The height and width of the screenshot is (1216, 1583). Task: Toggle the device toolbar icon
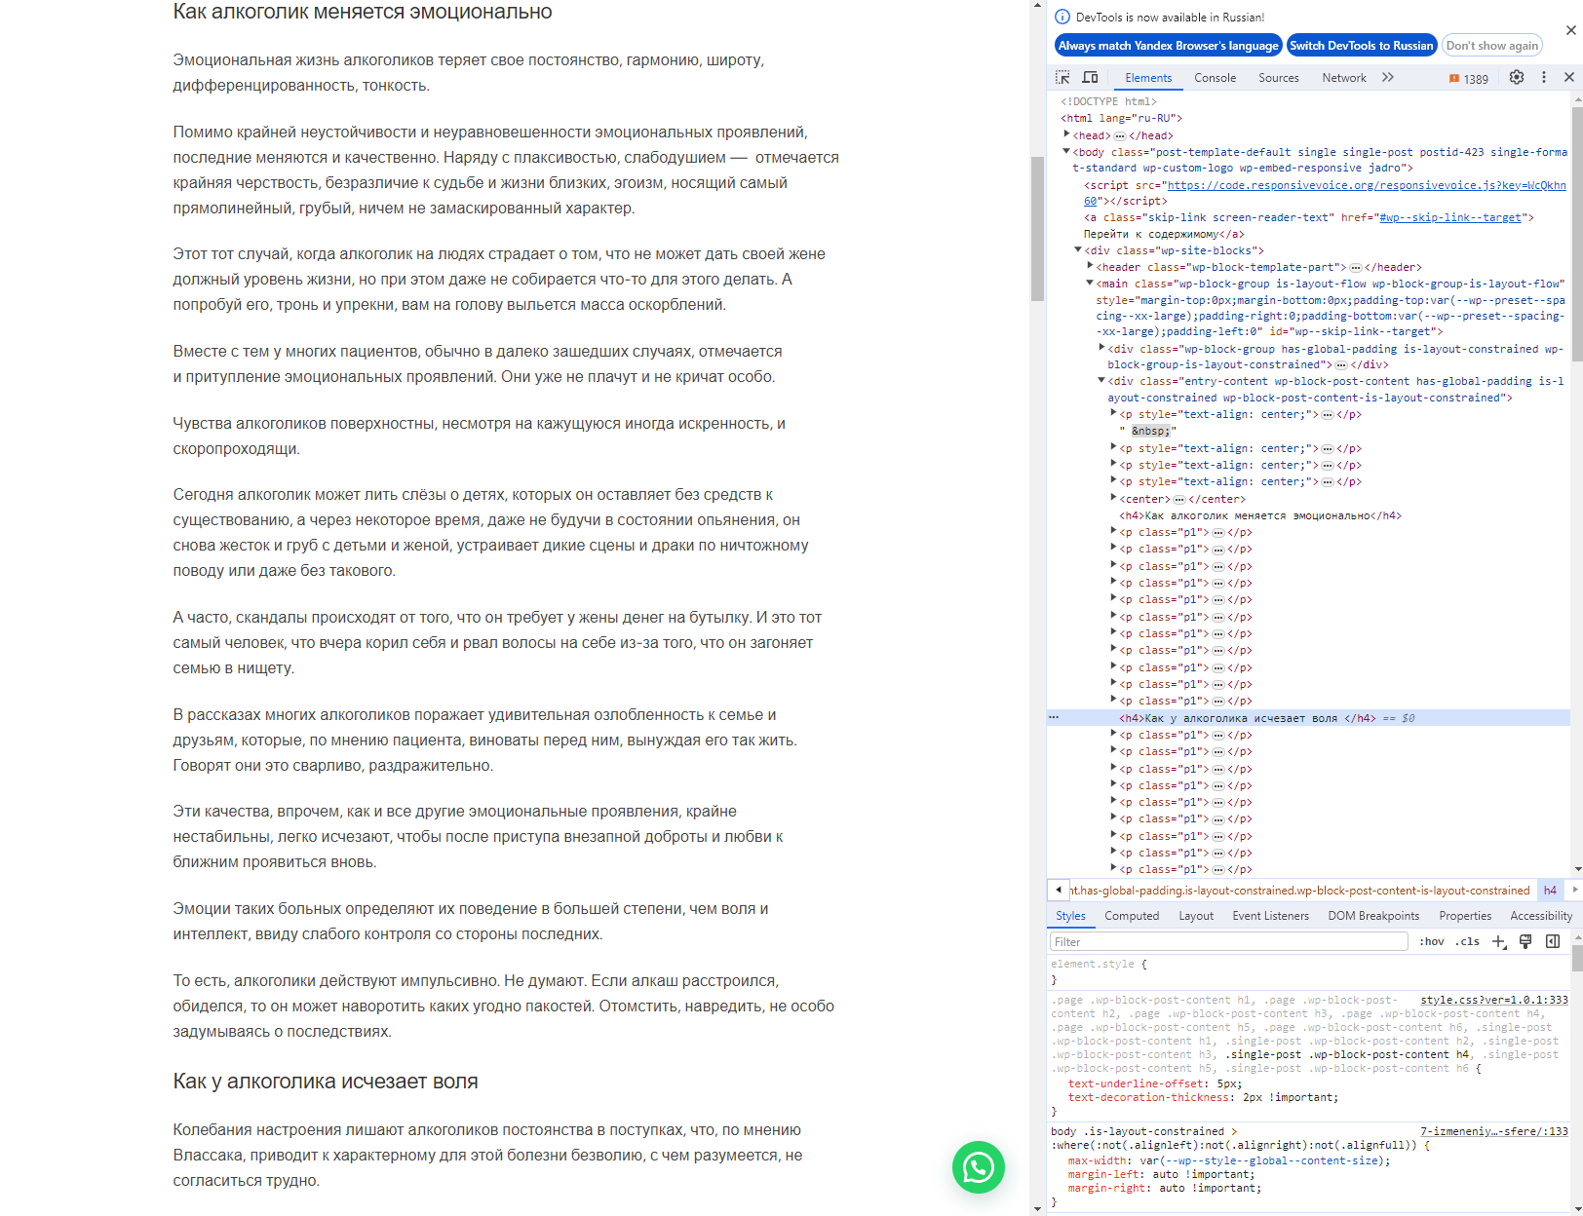pos(1090,78)
